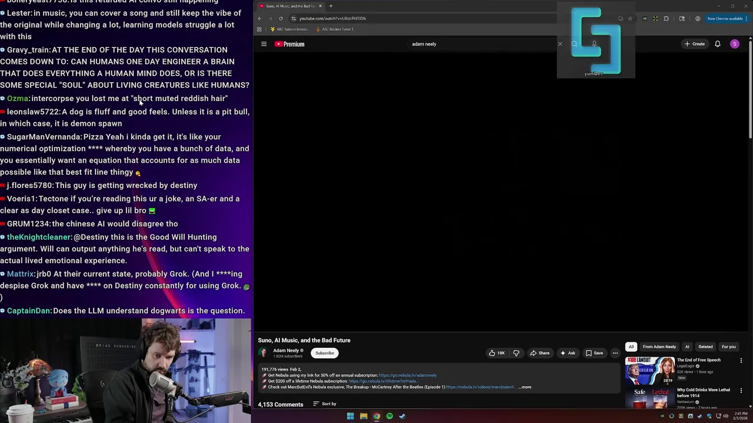The width and height of the screenshot is (753, 423).
Task: Click 'New Chrome available' update button
Action: pyautogui.click(x=727, y=18)
